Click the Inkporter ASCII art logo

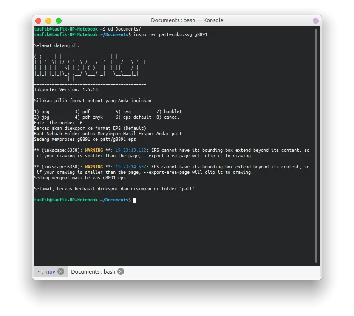click(90, 66)
